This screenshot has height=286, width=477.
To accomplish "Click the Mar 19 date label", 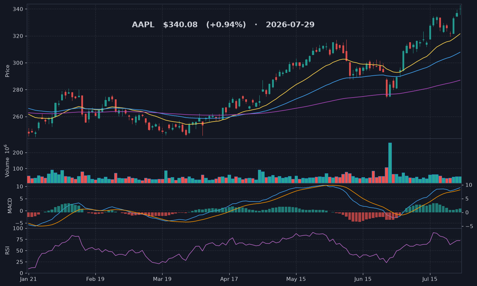I will pyautogui.click(x=162, y=279).
